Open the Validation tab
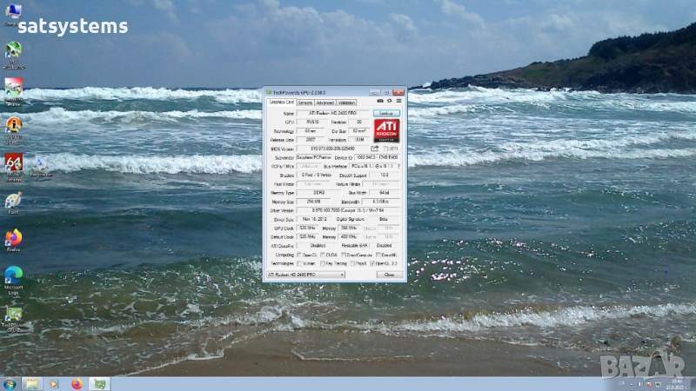Image resolution: width=696 pixels, height=391 pixels. pos(346,103)
